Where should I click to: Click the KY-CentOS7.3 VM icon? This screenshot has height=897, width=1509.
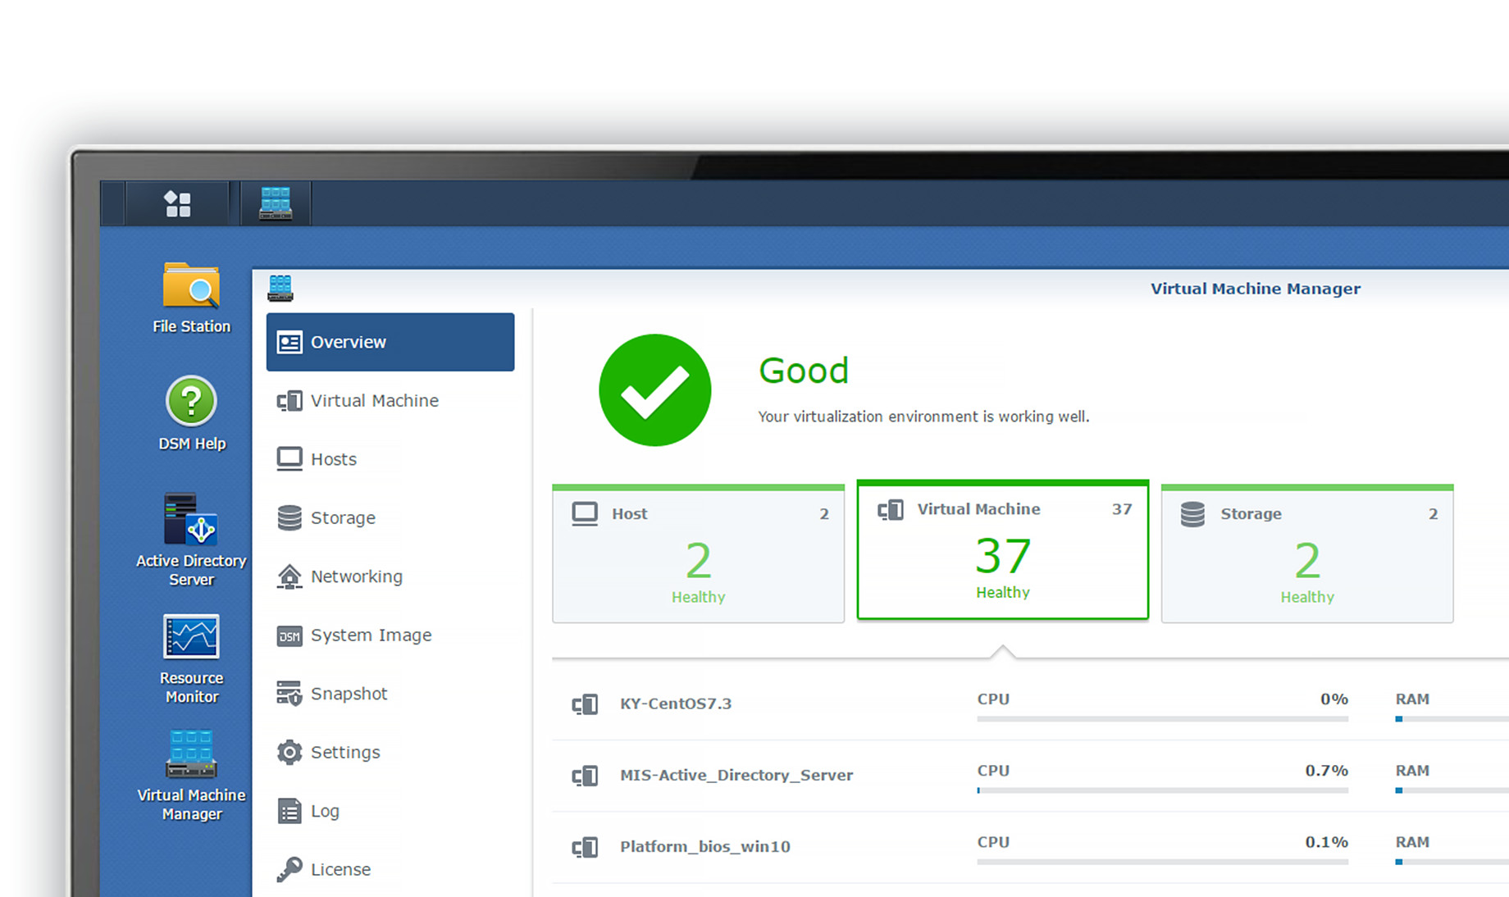[x=585, y=704]
